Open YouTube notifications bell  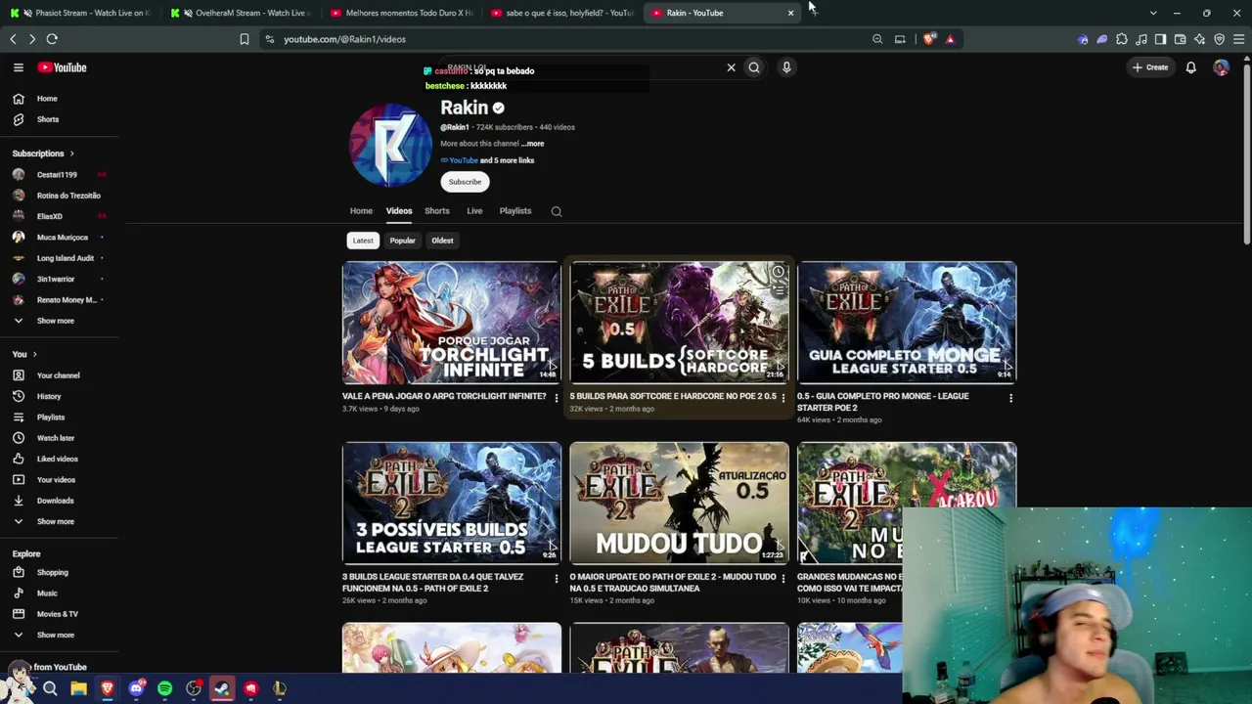pos(1191,67)
